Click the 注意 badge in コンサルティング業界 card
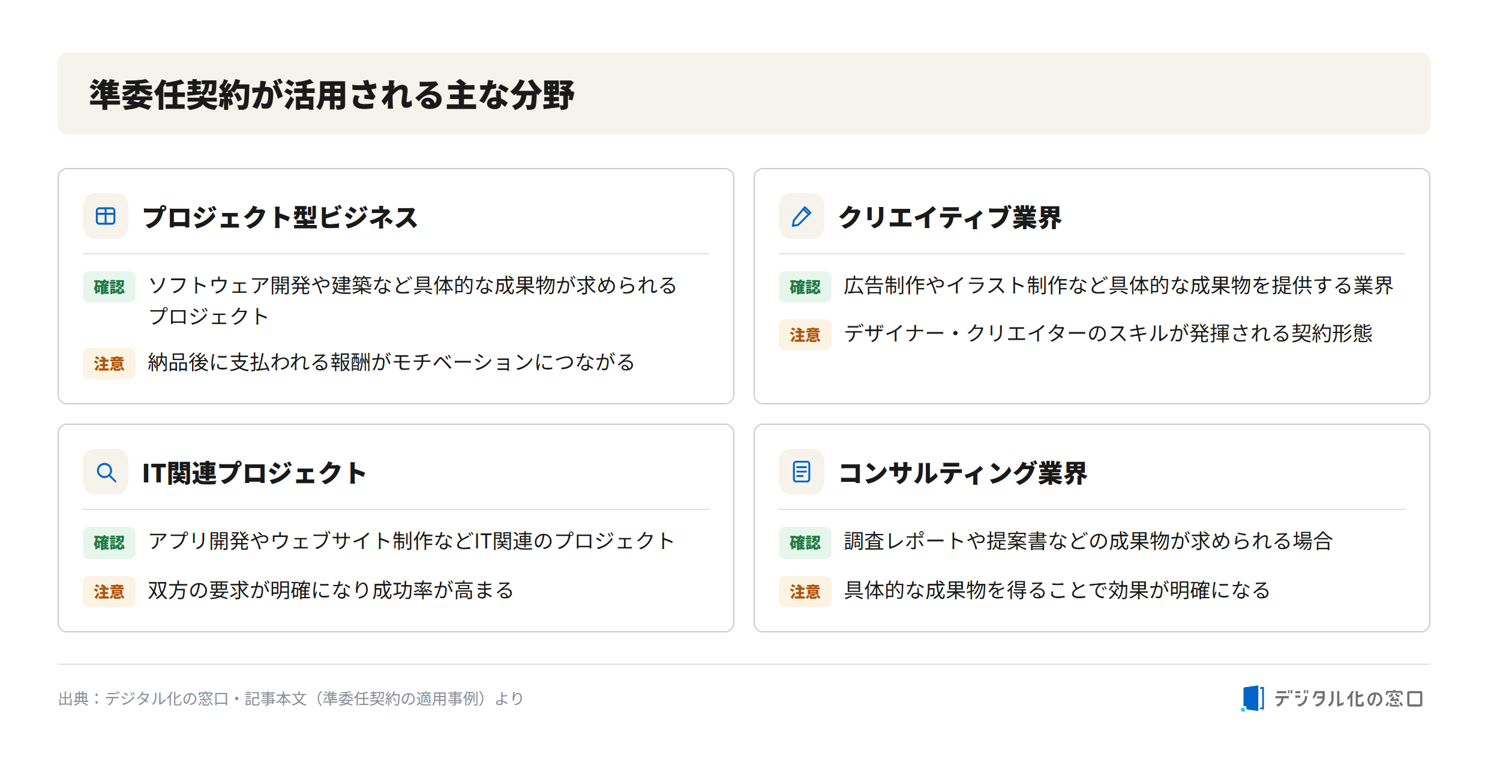 (x=805, y=592)
